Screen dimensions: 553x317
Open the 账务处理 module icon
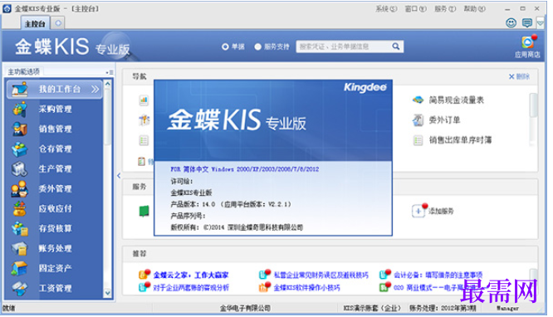[19, 249]
